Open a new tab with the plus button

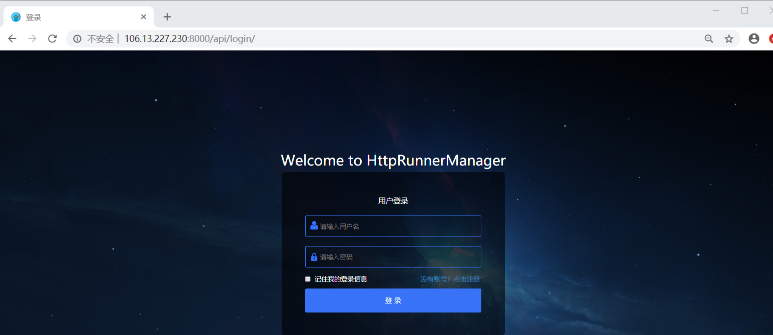pos(167,16)
